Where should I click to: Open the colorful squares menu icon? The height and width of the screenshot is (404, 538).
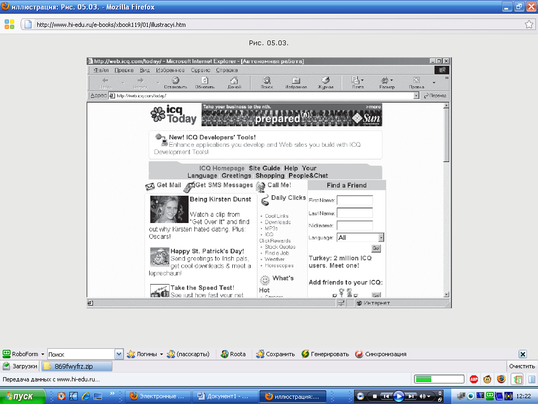click(x=9, y=24)
